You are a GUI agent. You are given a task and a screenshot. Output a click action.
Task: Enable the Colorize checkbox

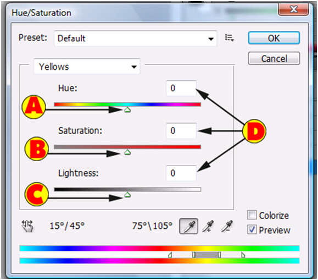pos(252,215)
